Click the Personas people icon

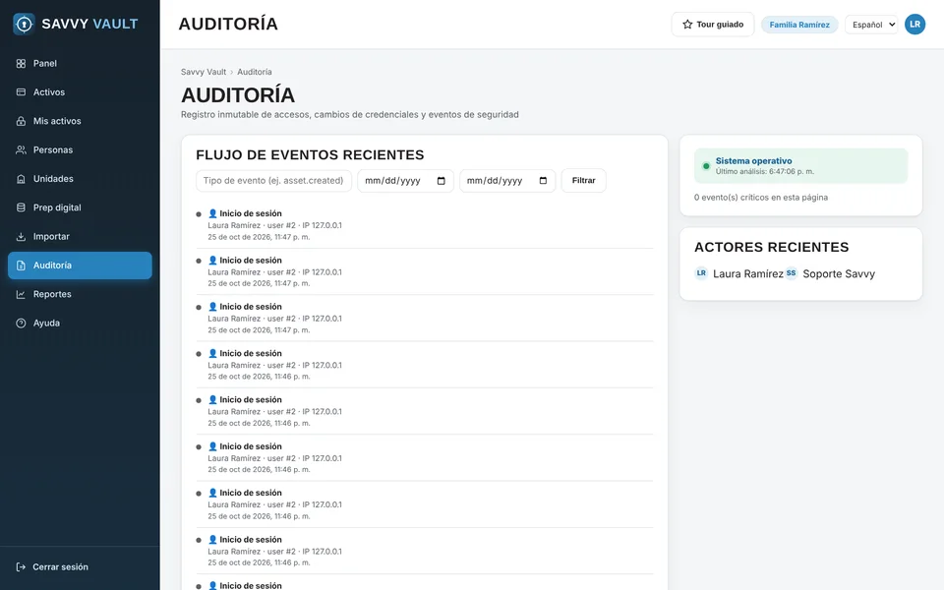21,149
